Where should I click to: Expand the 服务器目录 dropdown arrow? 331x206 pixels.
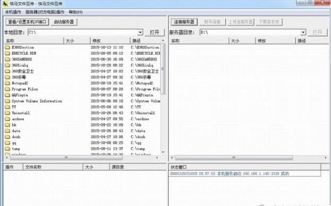coord(303,32)
